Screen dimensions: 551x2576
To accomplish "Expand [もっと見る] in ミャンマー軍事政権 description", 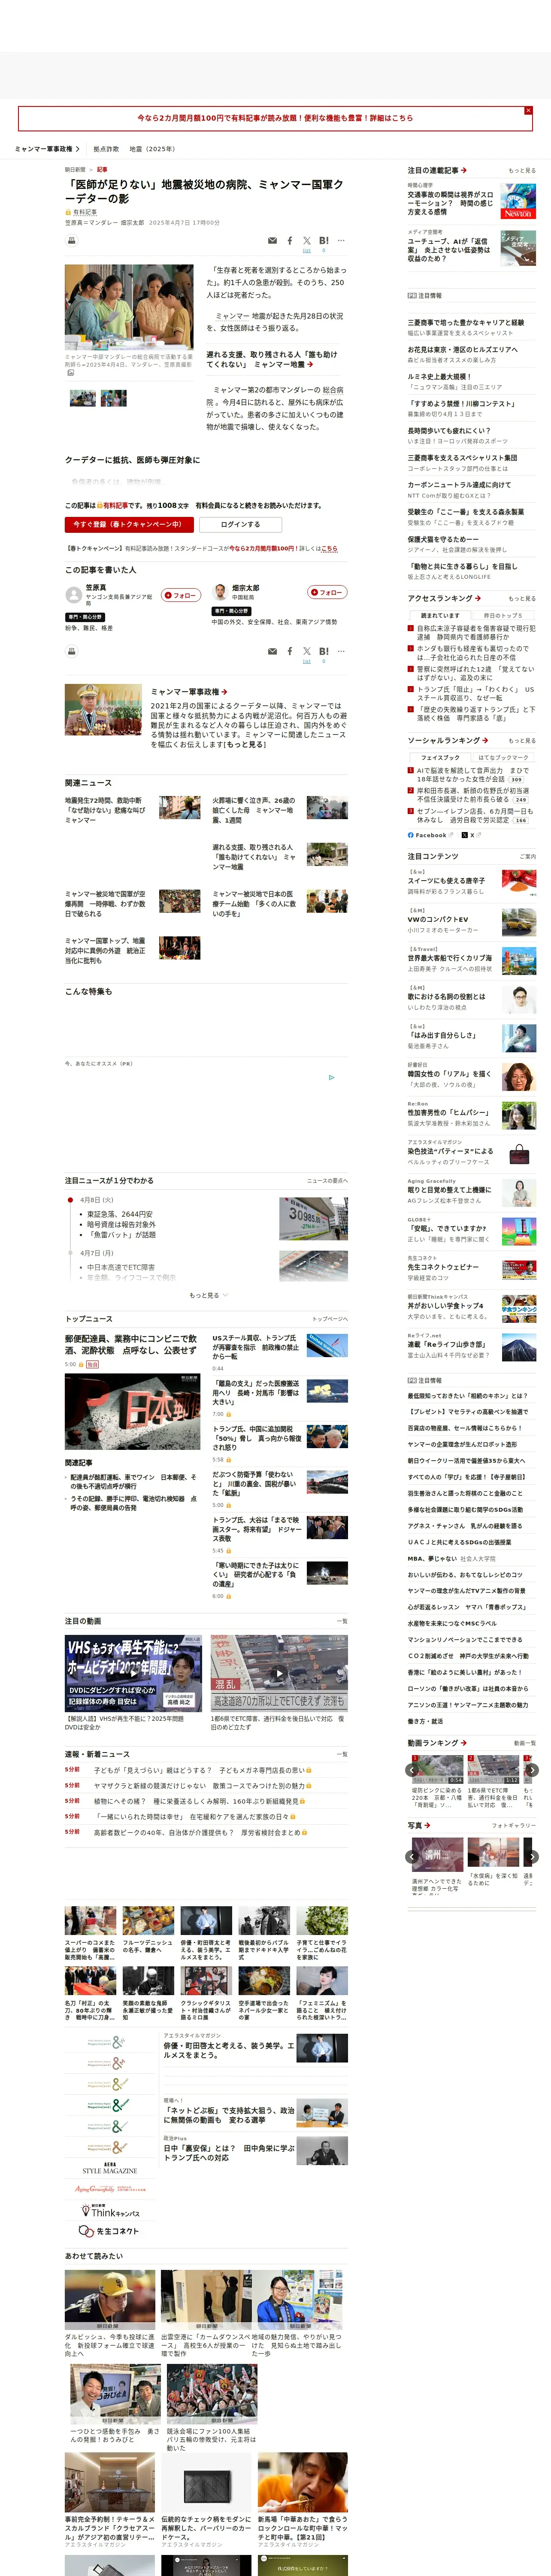I will point(246,744).
